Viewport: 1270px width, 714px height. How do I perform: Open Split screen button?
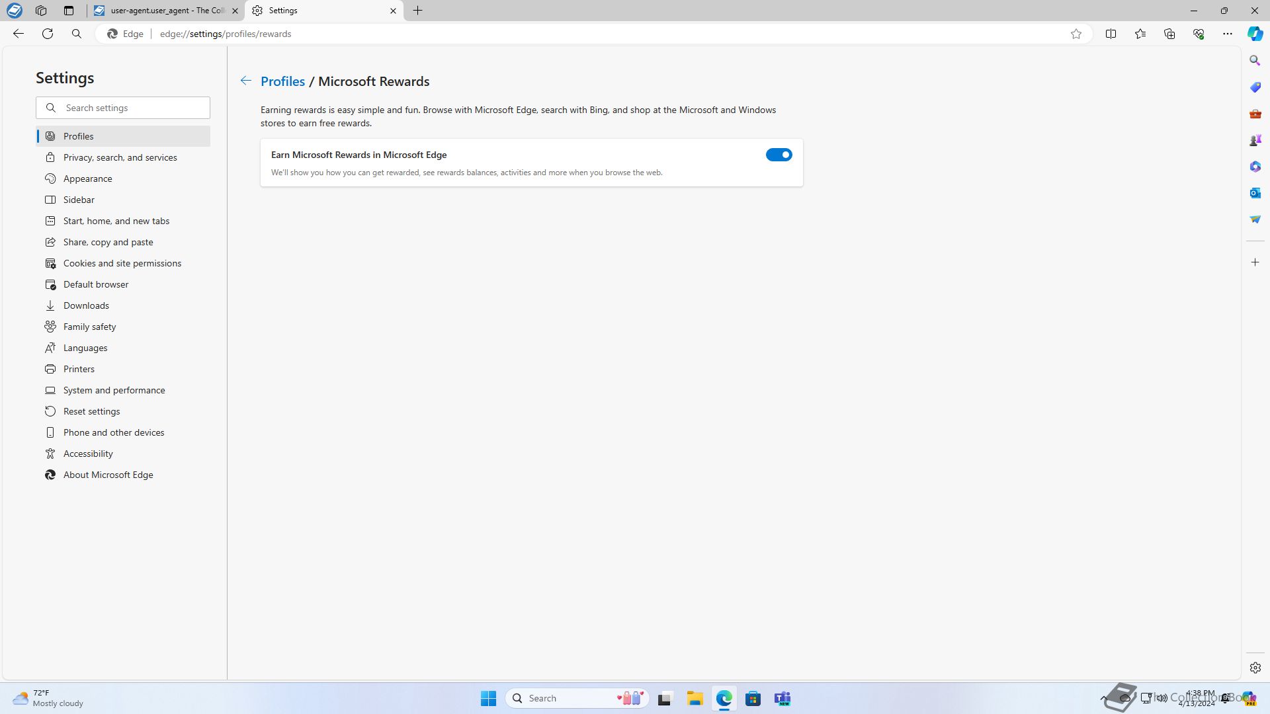click(x=1111, y=34)
